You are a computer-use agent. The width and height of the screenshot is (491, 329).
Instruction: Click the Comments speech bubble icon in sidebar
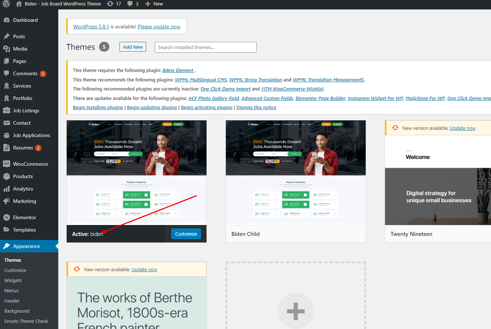7,73
